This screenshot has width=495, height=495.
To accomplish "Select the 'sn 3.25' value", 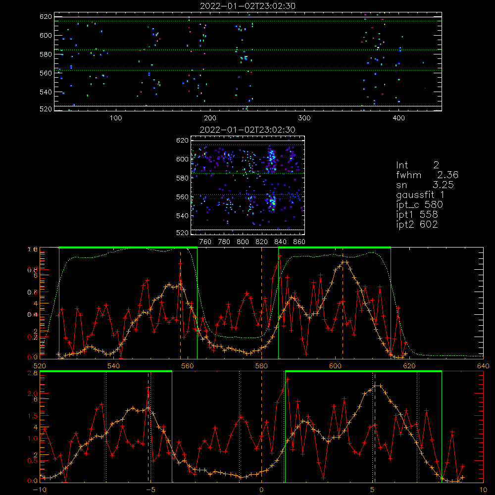I will coord(425,185).
